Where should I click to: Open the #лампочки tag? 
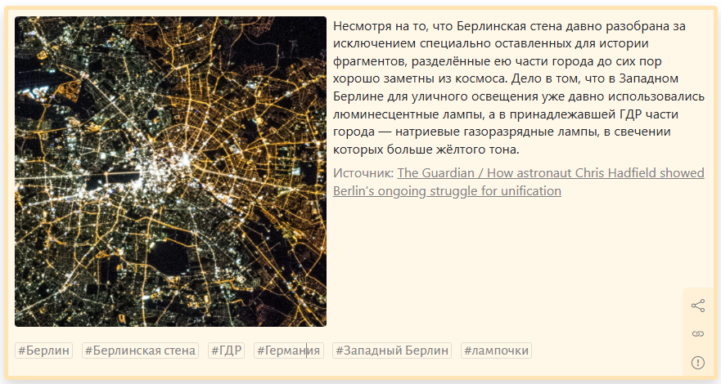click(x=496, y=351)
